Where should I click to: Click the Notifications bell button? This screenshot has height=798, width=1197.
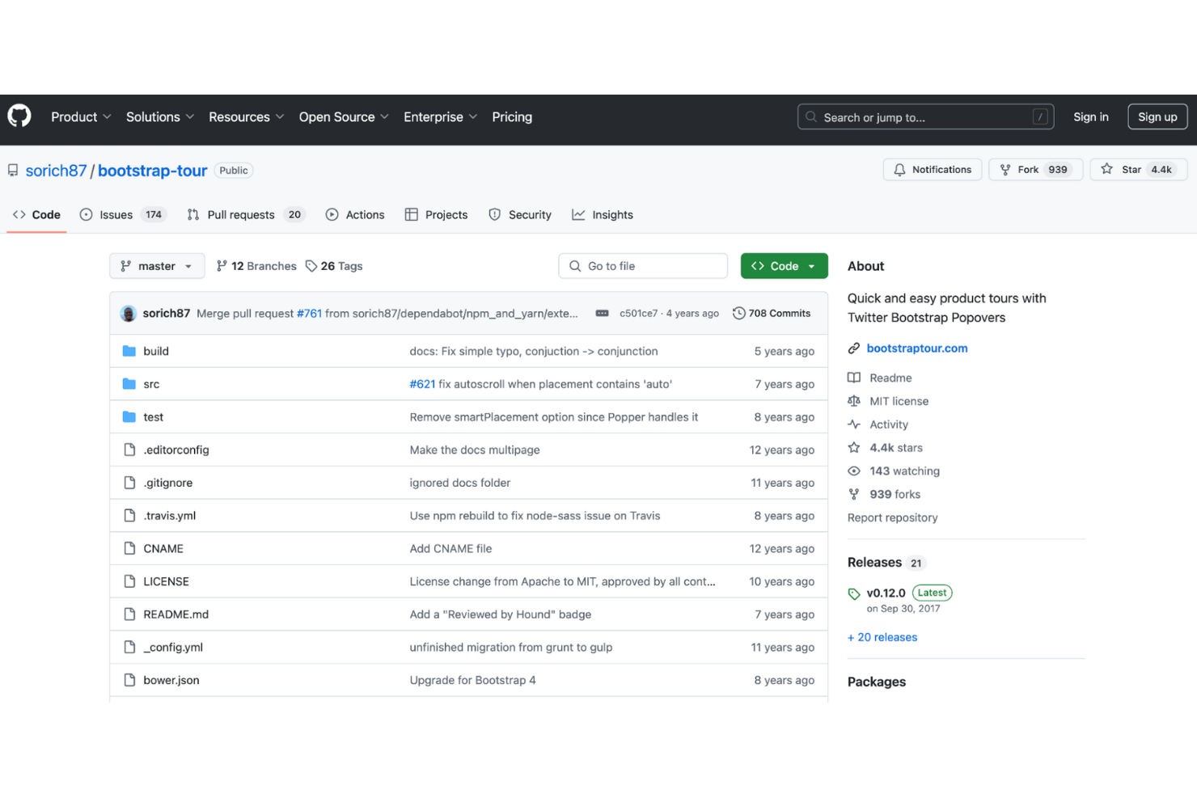[x=933, y=170]
